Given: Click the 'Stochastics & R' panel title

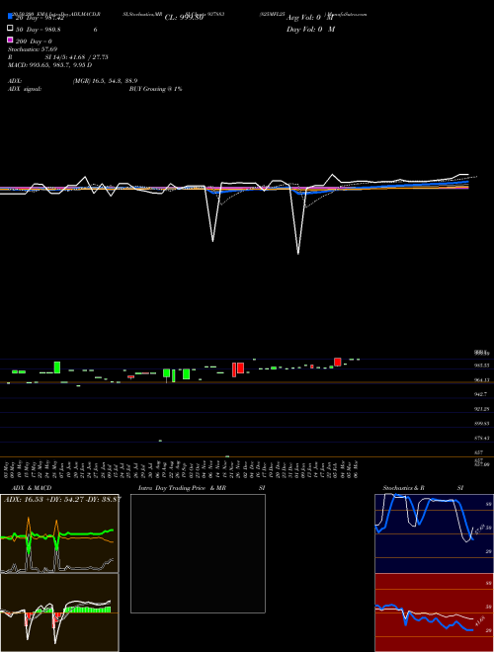Looking at the screenshot, I should tap(404, 488).
